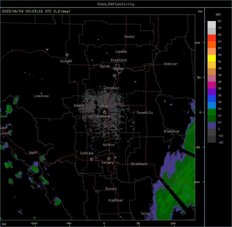
Task: Click the Drumheller label
Action: click(172, 131)
